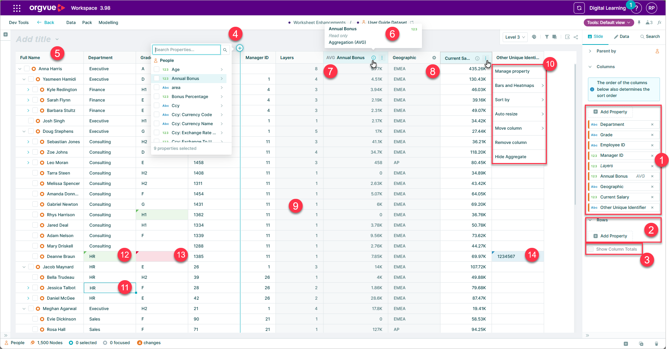Screen dimensions: 669x349
Task: Open info icon on Annual Bonus column
Action: pos(374,58)
